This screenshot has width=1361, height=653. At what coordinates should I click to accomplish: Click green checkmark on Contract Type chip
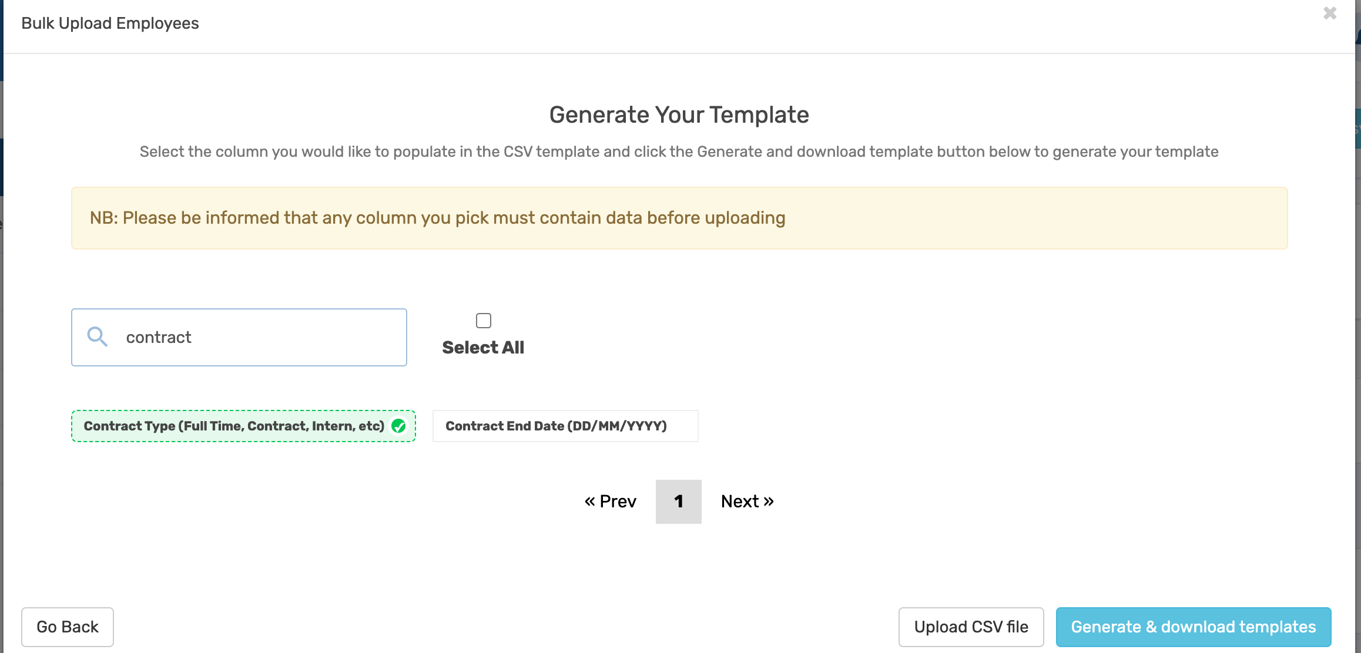(x=398, y=426)
